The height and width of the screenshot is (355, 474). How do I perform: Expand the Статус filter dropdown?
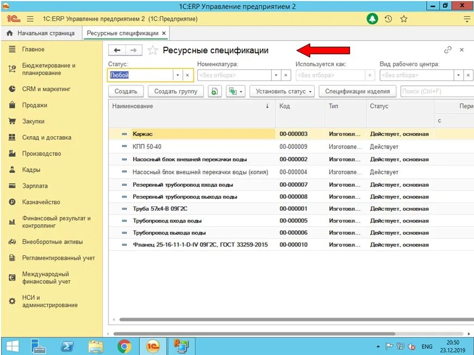177,75
